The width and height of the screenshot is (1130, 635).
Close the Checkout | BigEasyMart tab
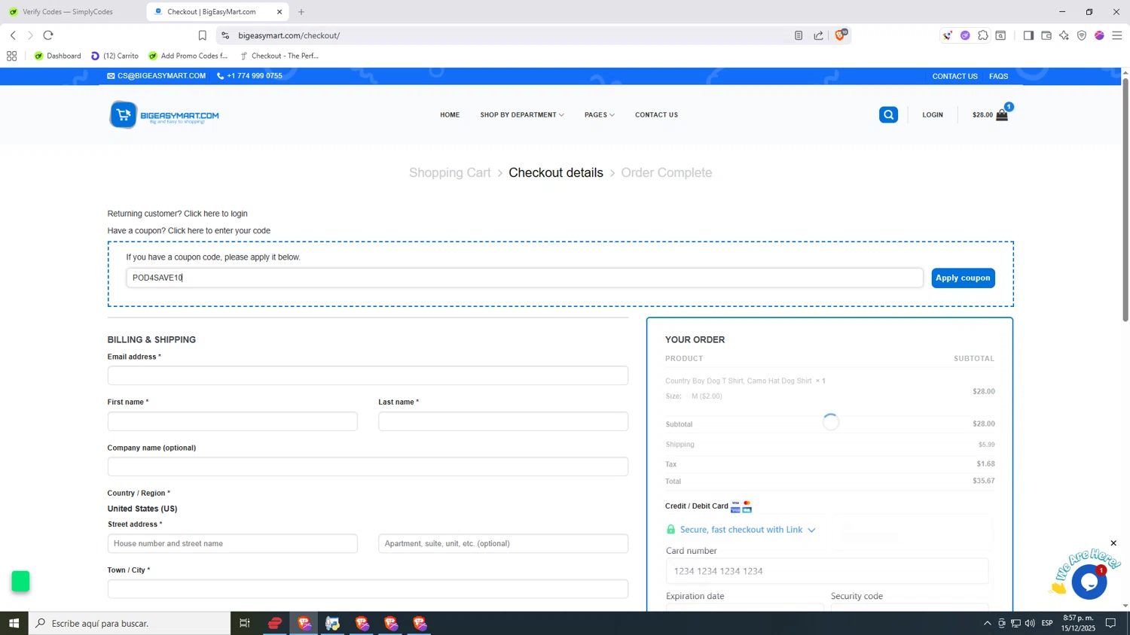pyautogui.click(x=279, y=12)
